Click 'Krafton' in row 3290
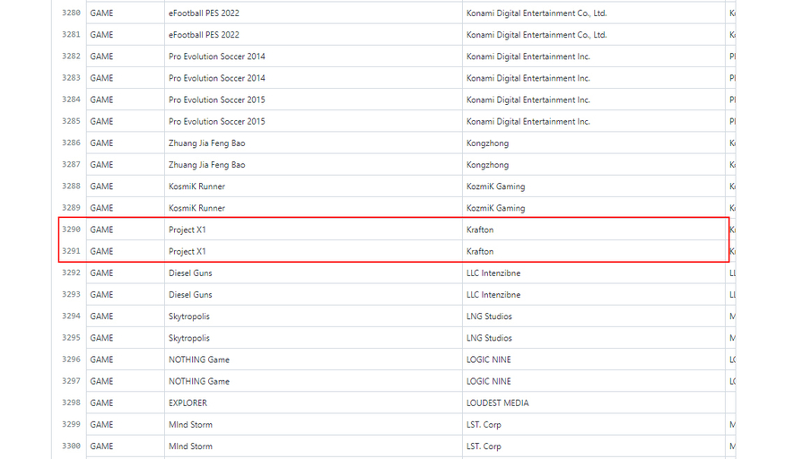The image size is (785, 459). pyautogui.click(x=480, y=230)
